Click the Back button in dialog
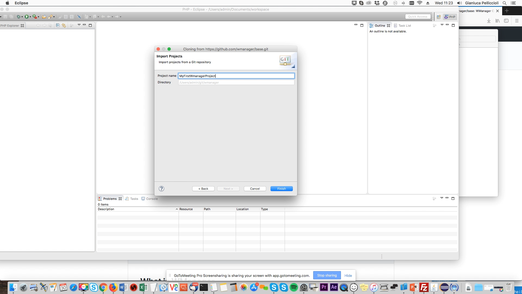The image size is (522, 294). click(203, 189)
